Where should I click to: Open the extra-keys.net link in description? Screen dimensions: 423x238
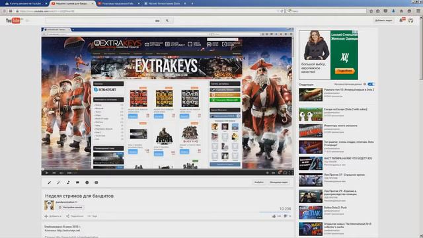click(68, 231)
